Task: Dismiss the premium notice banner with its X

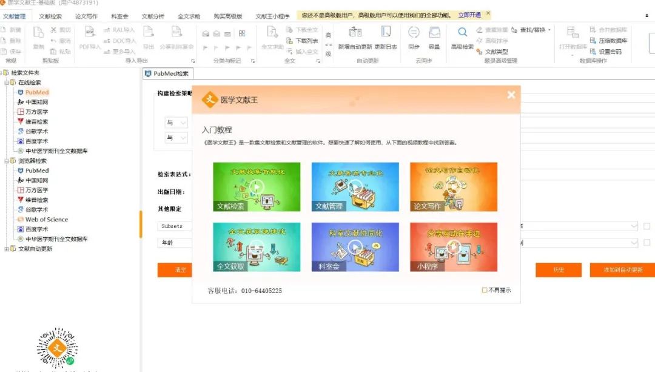Action: tap(488, 13)
